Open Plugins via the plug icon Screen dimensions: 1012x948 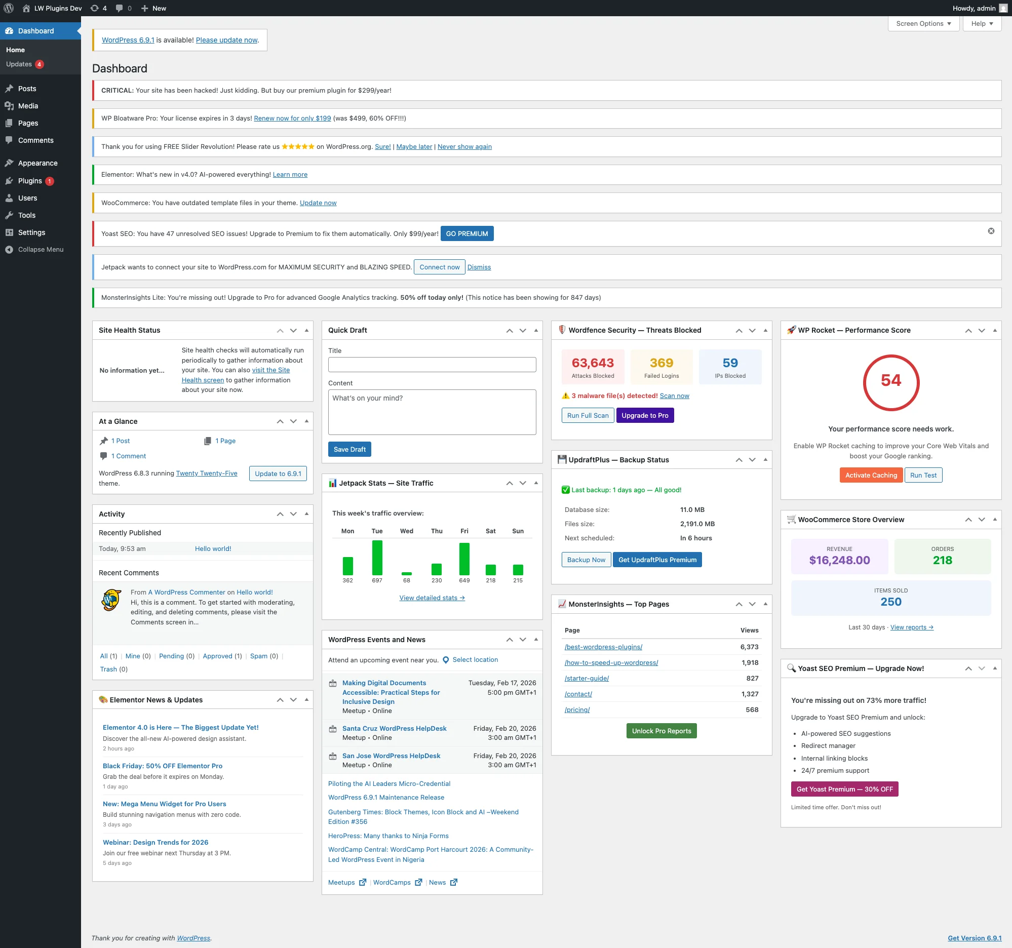click(x=10, y=181)
